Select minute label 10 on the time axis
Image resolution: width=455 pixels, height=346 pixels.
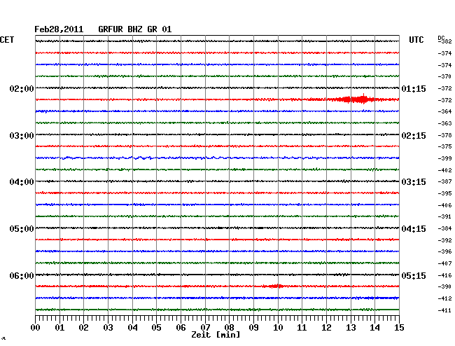278,328
